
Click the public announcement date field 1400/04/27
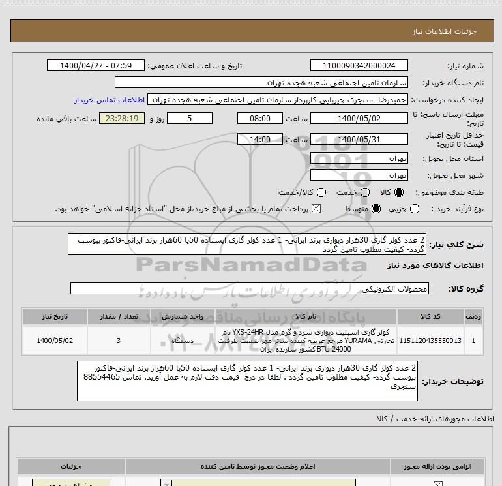click(x=96, y=66)
